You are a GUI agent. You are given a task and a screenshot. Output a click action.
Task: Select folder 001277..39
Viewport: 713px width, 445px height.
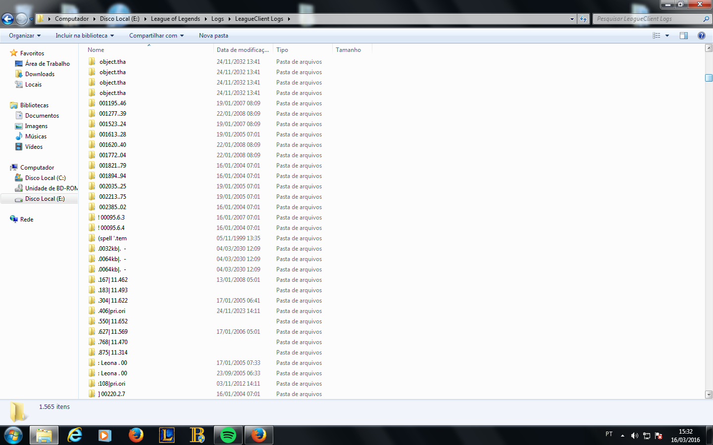[112, 114]
